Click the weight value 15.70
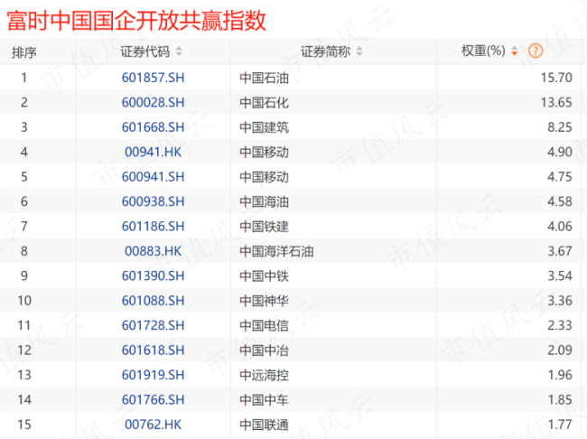 (x=556, y=78)
